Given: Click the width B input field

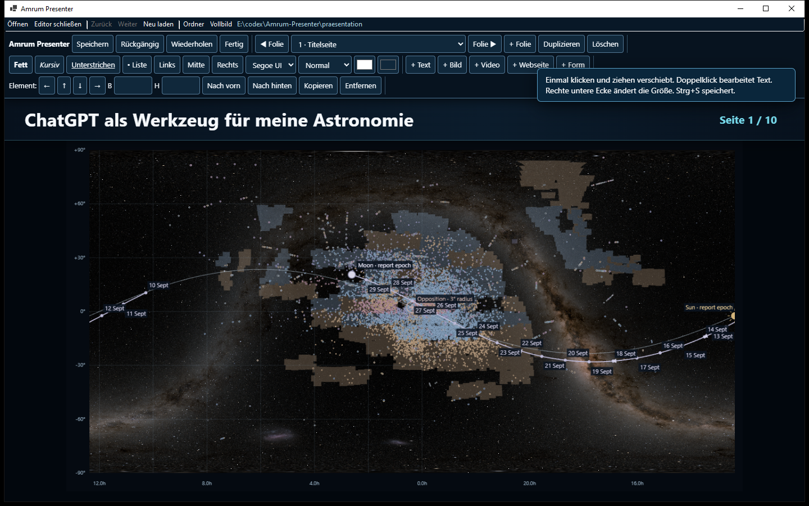Looking at the screenshot, I should [133, 86].
